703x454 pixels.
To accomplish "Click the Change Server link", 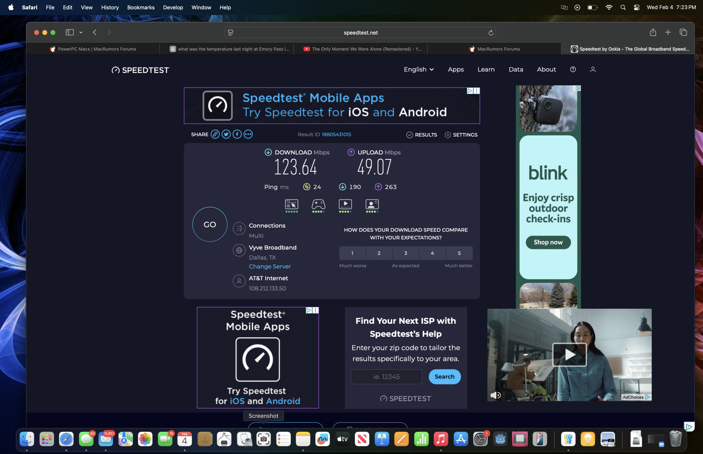I will click(270, 267).
